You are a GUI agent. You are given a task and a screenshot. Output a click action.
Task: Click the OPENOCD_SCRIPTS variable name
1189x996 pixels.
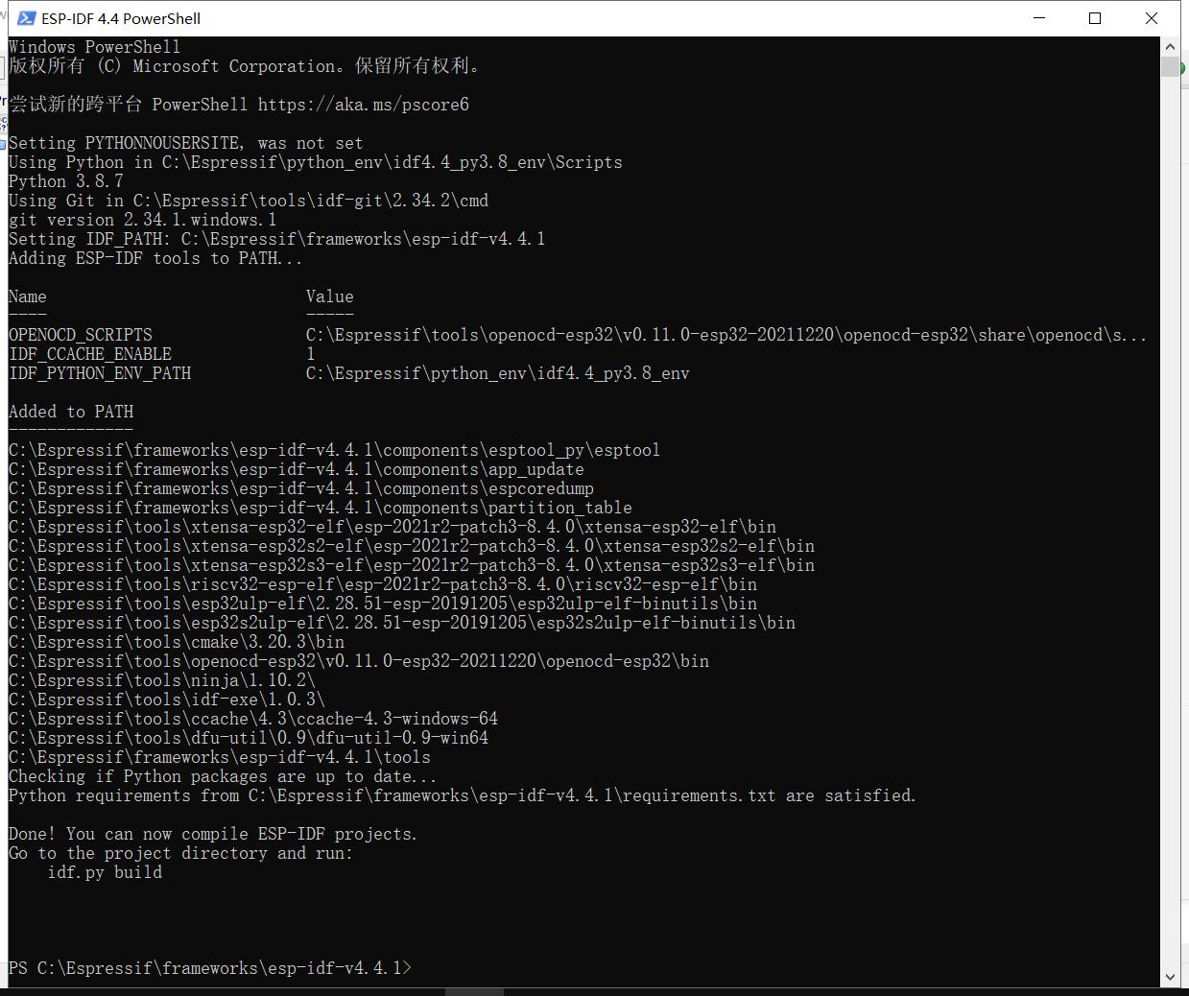pos(81,335)
